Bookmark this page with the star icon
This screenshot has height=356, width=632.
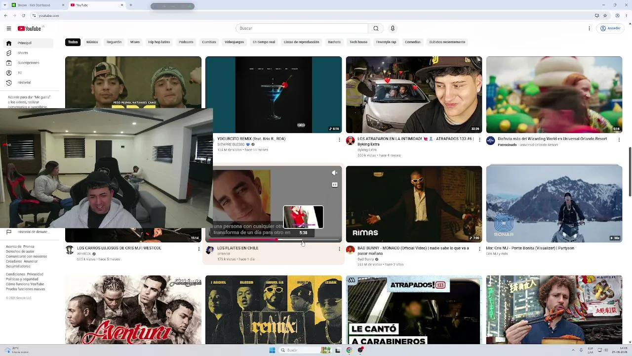606,16
